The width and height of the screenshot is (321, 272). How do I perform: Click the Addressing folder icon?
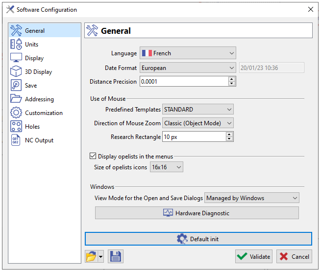pyautogui.click(x=16, y=99)
